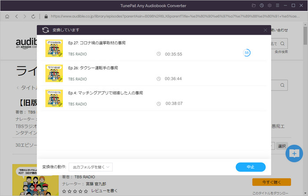Viewport: 308px width, 196px height.
Task: Click clock icon beside 00:38:07
Action: pos(158,104)
